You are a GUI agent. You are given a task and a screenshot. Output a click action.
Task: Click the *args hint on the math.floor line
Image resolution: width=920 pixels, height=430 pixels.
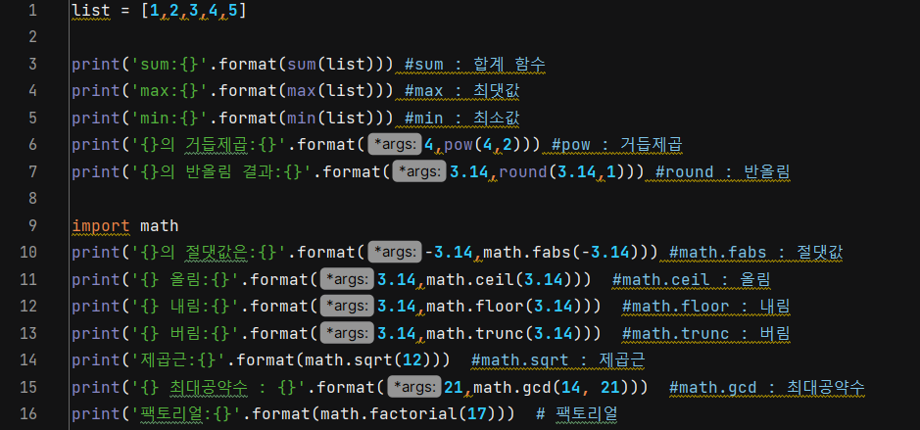pyautogui.click(x=347, y=307)
